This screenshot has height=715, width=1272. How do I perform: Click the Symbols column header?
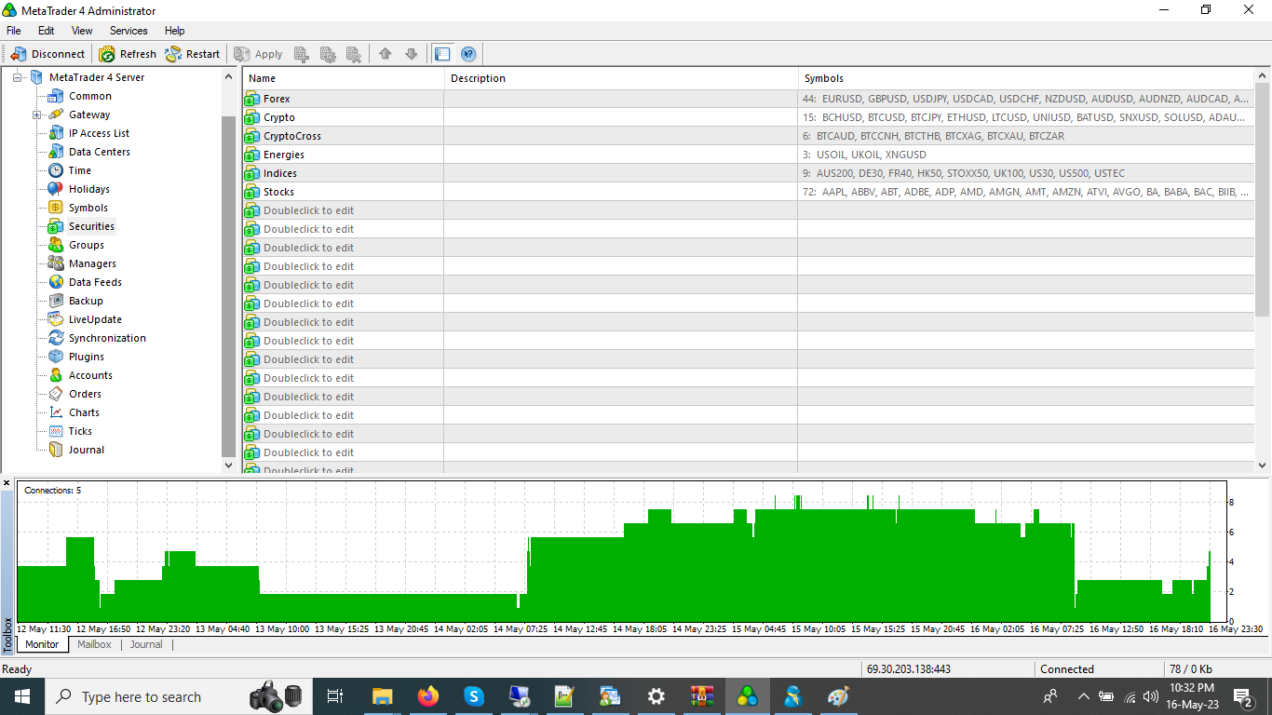pyautogui.click(x=1026, y=78)
